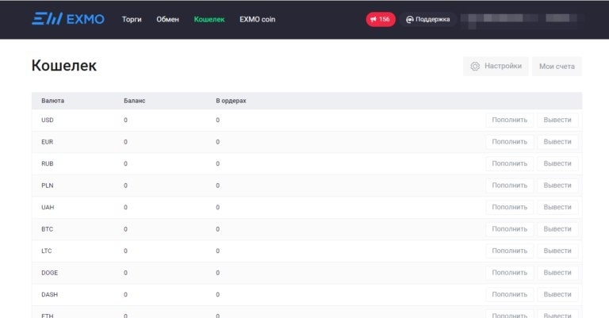This screenshot has width=609, height=318.
Task: Click the BTC balance value
Action: [125, 229]
